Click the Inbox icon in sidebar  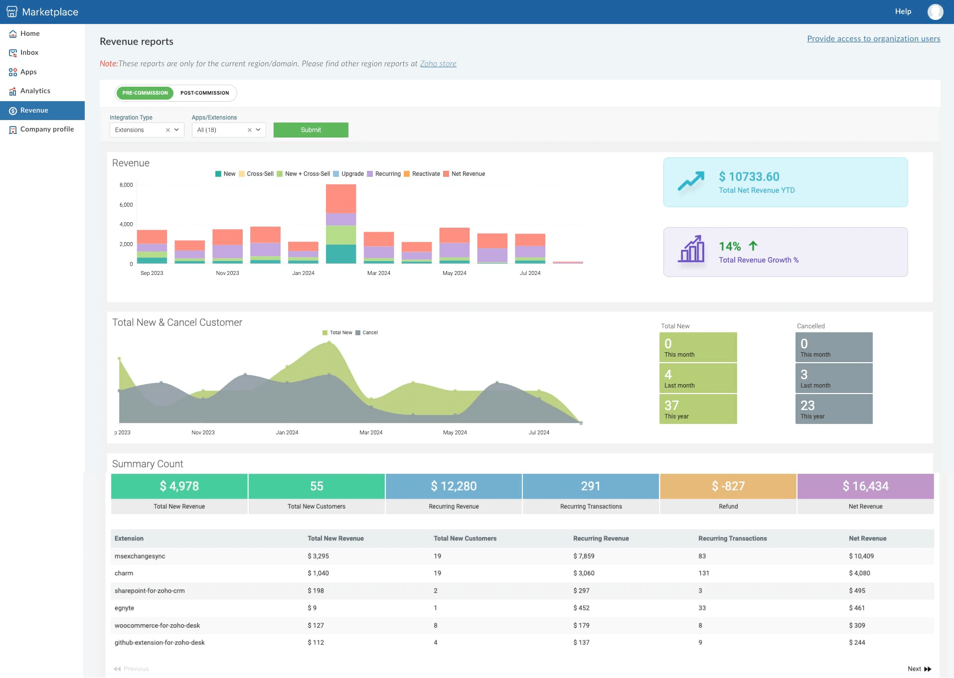(13, 53)
